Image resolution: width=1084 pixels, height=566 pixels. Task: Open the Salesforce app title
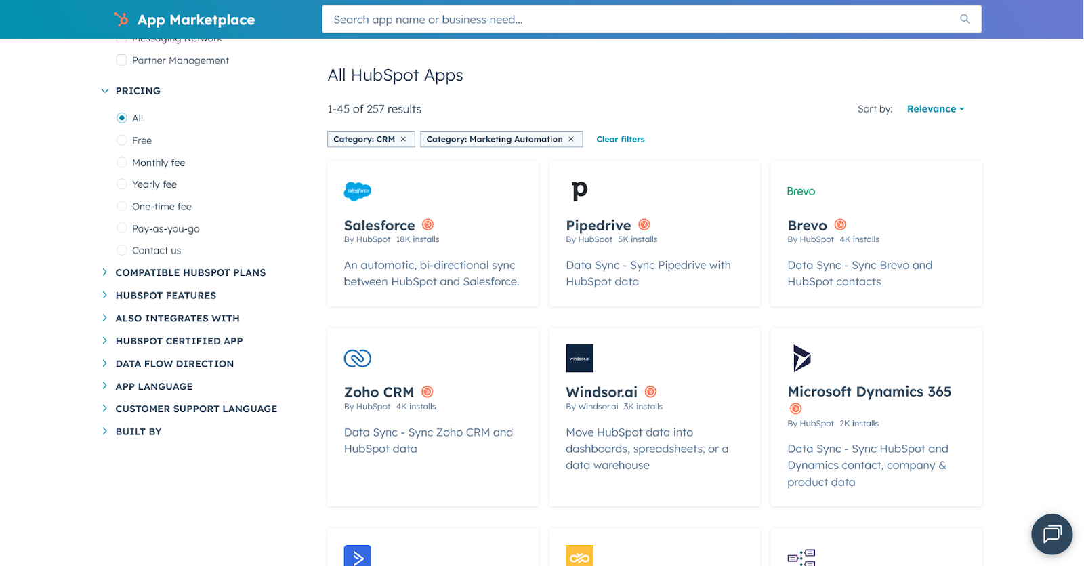[379, 225]
